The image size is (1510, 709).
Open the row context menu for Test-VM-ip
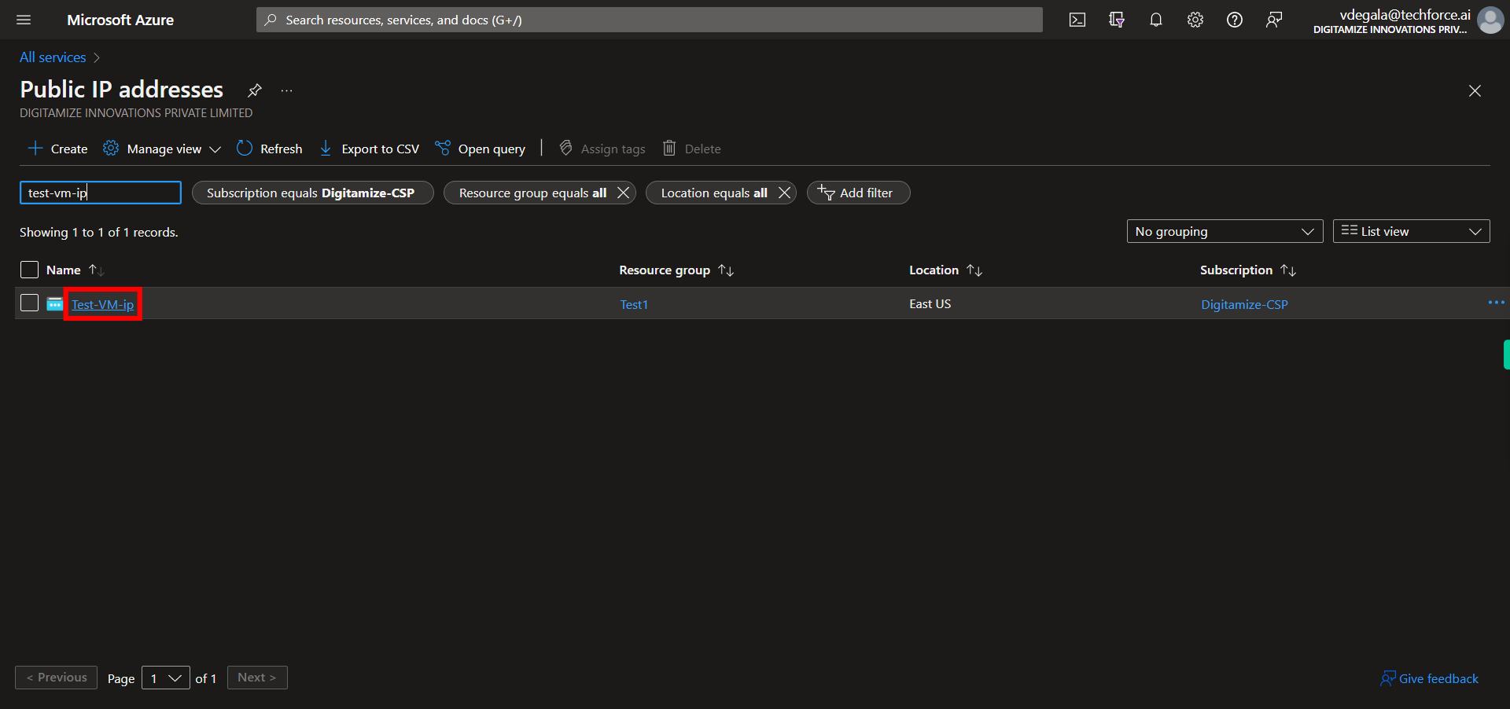(x=1496, y=303)
